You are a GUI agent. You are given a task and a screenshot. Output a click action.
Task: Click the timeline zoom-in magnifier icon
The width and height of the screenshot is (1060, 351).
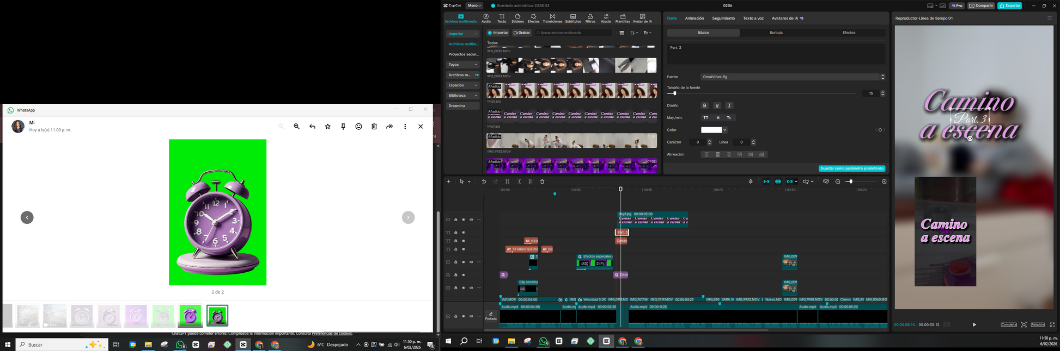coord(884,181)
